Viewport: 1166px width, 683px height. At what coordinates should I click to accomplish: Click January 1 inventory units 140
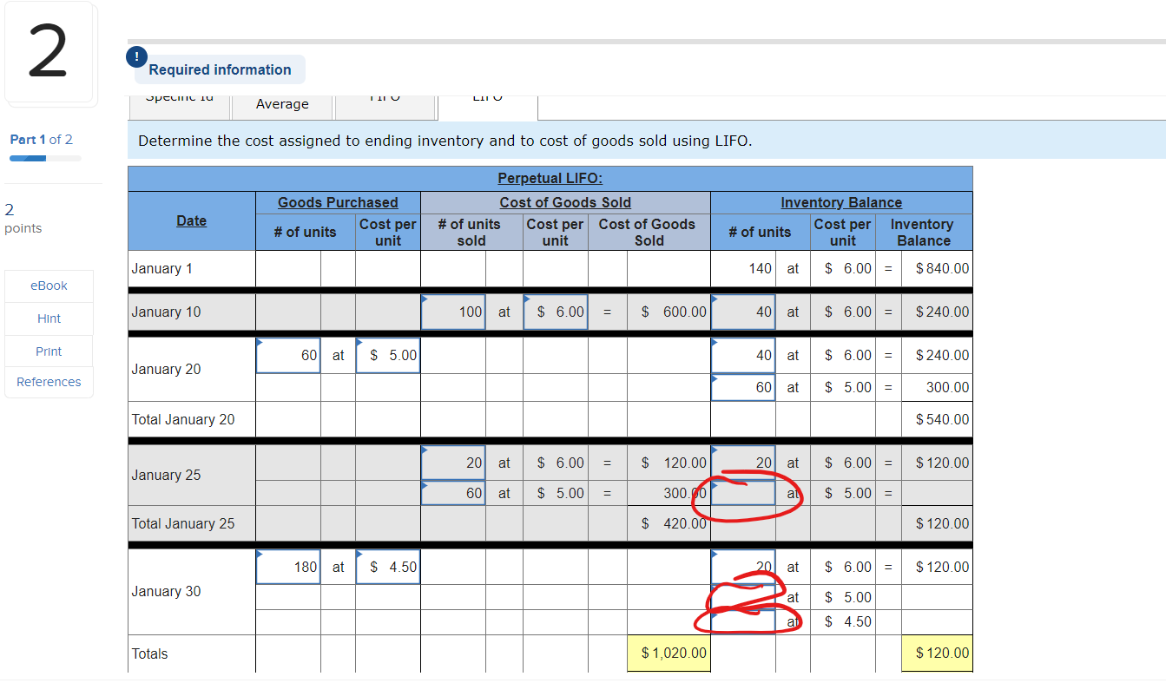[743, 268]
